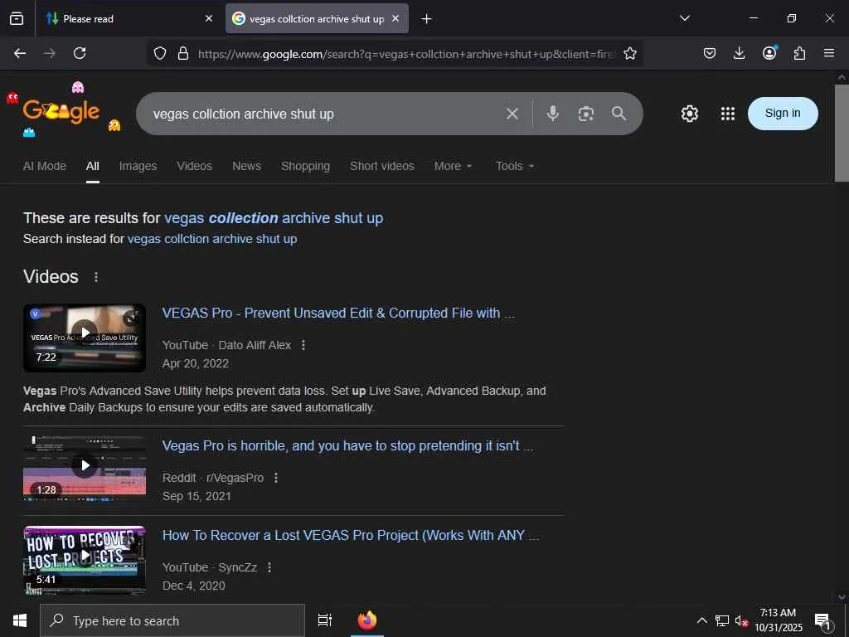Open the Videos section options menu
The width and height of the screenshot is (849, 637).
pos(96,277)
